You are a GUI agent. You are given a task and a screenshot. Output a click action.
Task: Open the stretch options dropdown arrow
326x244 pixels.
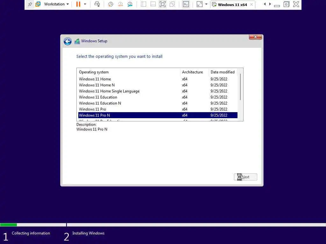pyautogui.click(x=206, y=4)
